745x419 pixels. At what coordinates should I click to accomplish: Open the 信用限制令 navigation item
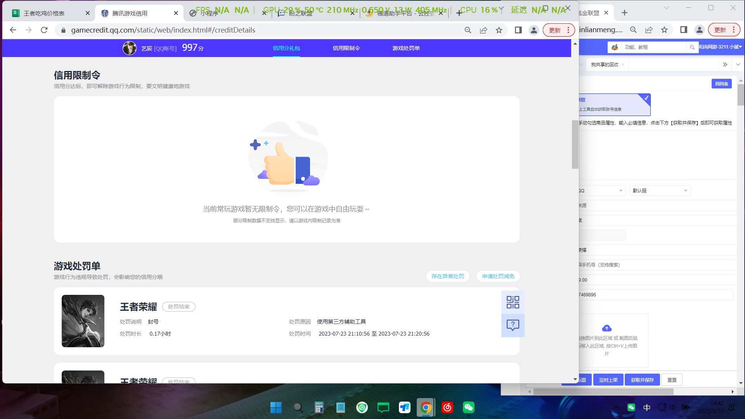click(346, 48)
